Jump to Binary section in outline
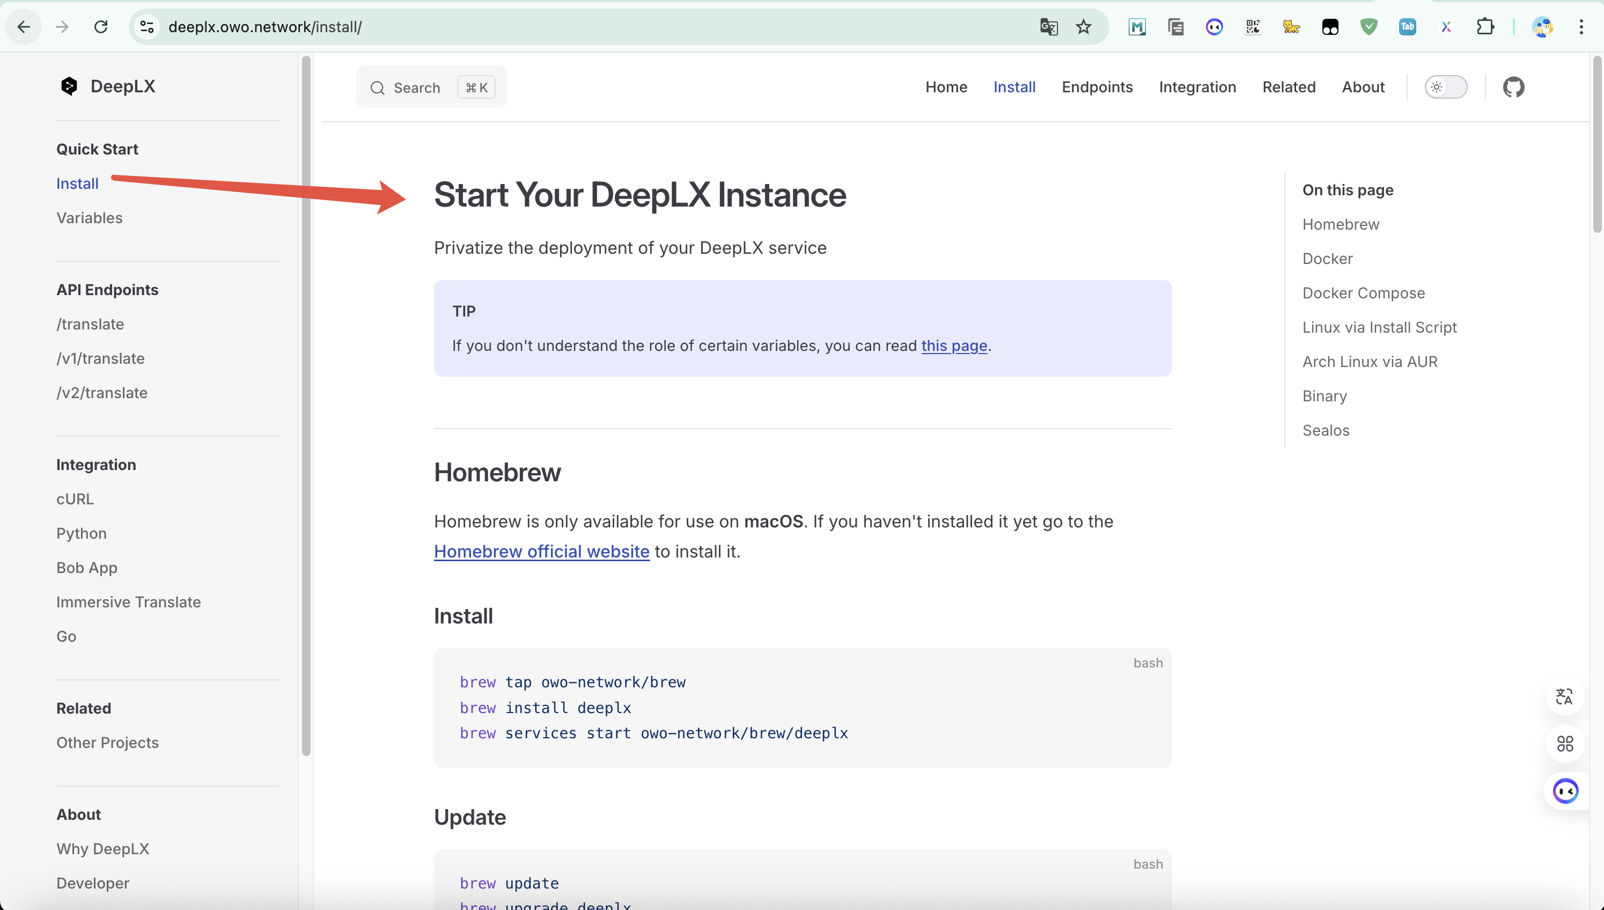Viewport: 1604px width, 910px height. [1325, 397]
